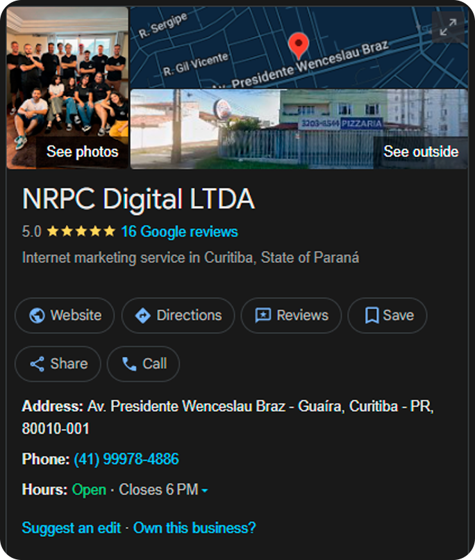Get Directions to NRPC Digital
Viewport: 475px width, 560px height.
[178, 315]
